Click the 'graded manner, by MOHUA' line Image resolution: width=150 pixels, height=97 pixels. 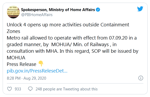click(62, 45)
